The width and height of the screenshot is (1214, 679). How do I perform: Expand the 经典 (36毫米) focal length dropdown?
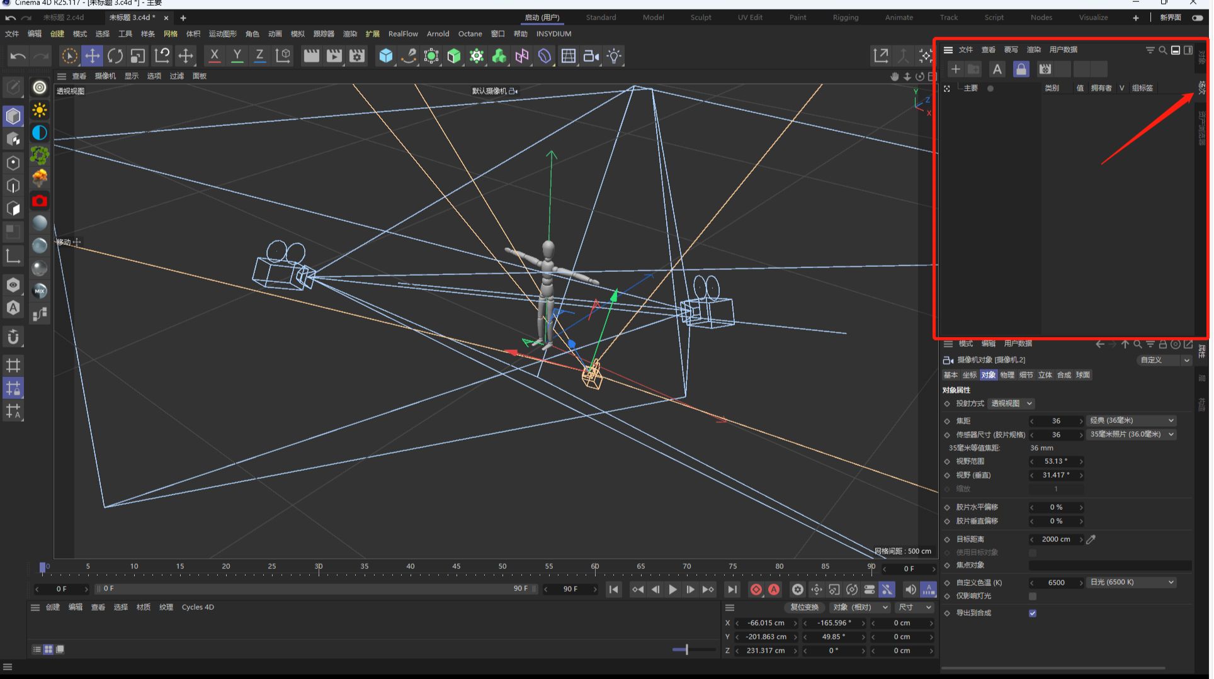[1132, 420]
